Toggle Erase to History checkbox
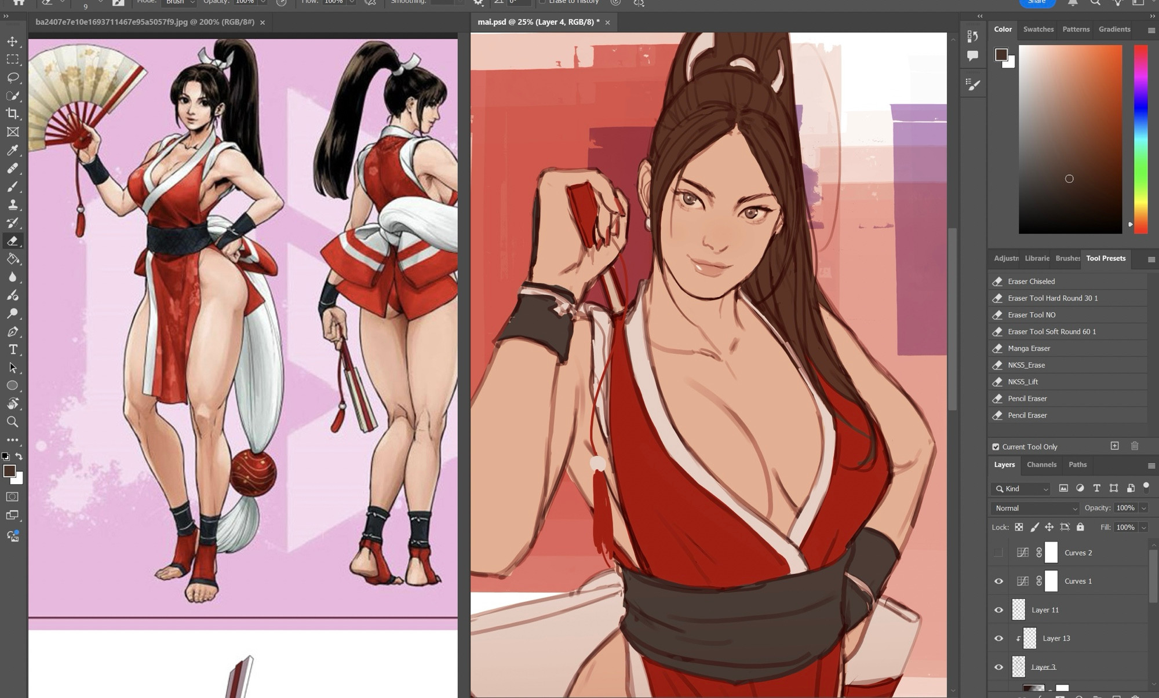 (x=542, y=2)
